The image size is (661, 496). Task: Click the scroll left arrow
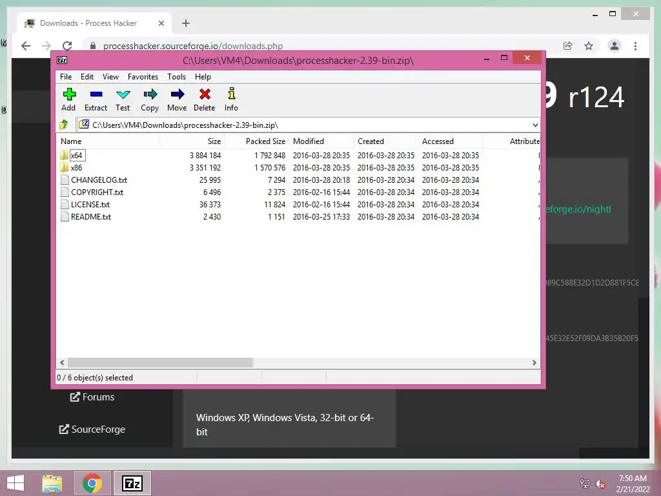63,363
